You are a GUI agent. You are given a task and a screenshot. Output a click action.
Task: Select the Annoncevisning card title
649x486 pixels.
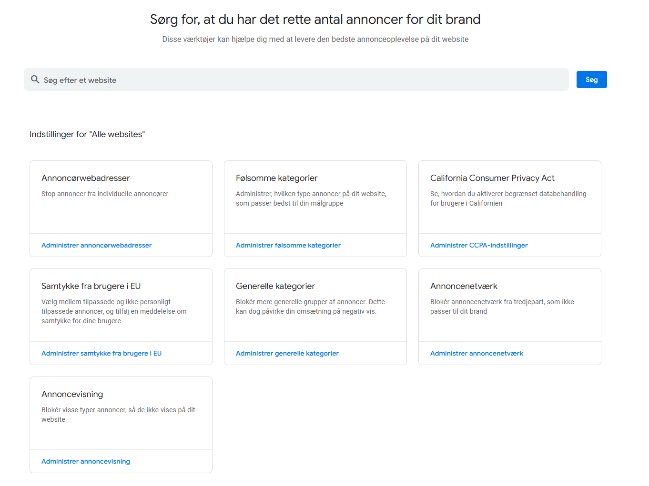coord(72,394)
